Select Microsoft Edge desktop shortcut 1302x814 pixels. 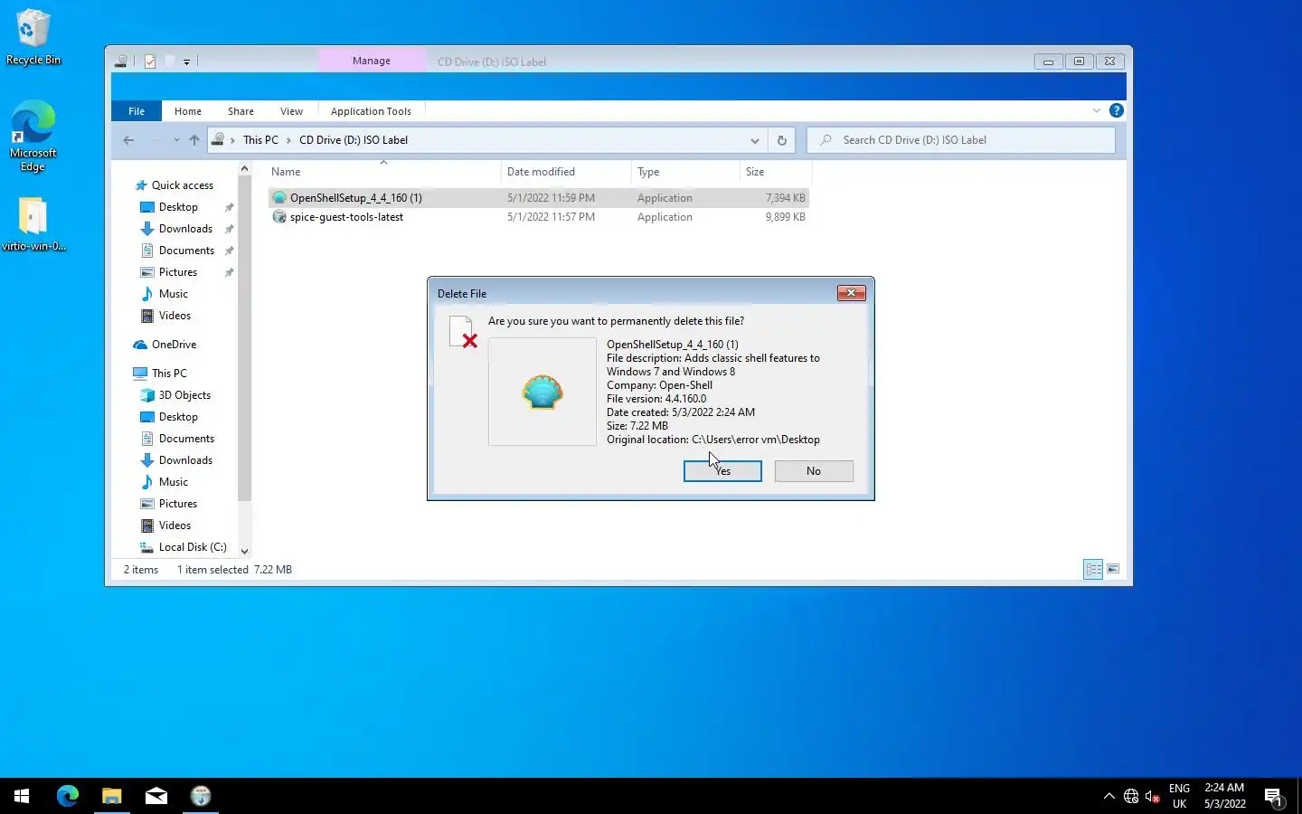[x=33, y=136]
